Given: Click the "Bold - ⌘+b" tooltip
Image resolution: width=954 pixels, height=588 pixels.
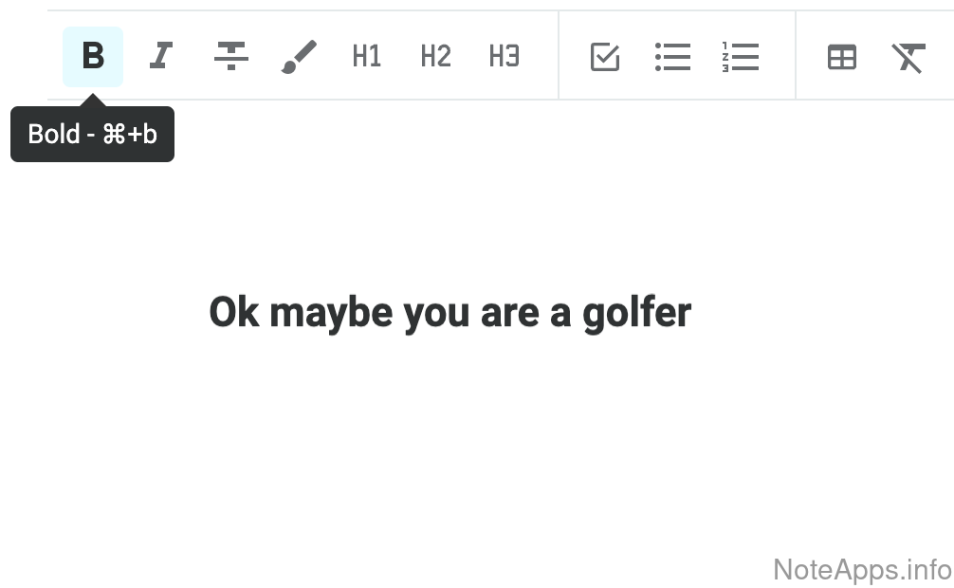Looking at the screenshot, I should pyautogui.click(x=92, y=134).
